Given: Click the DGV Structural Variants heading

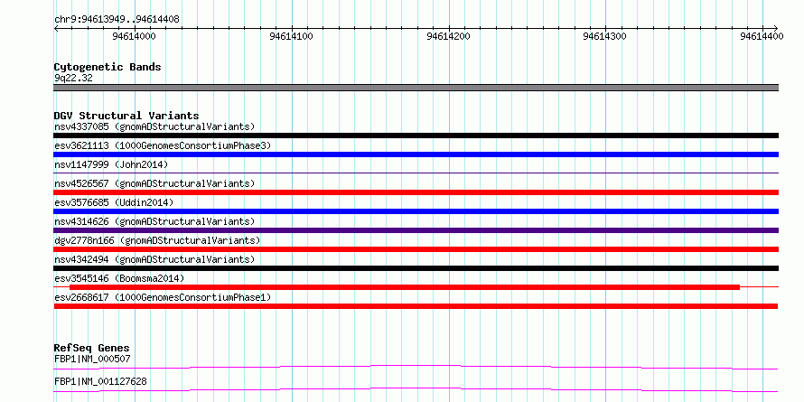Looking at the screenshot, I should (x=126, y=116).
